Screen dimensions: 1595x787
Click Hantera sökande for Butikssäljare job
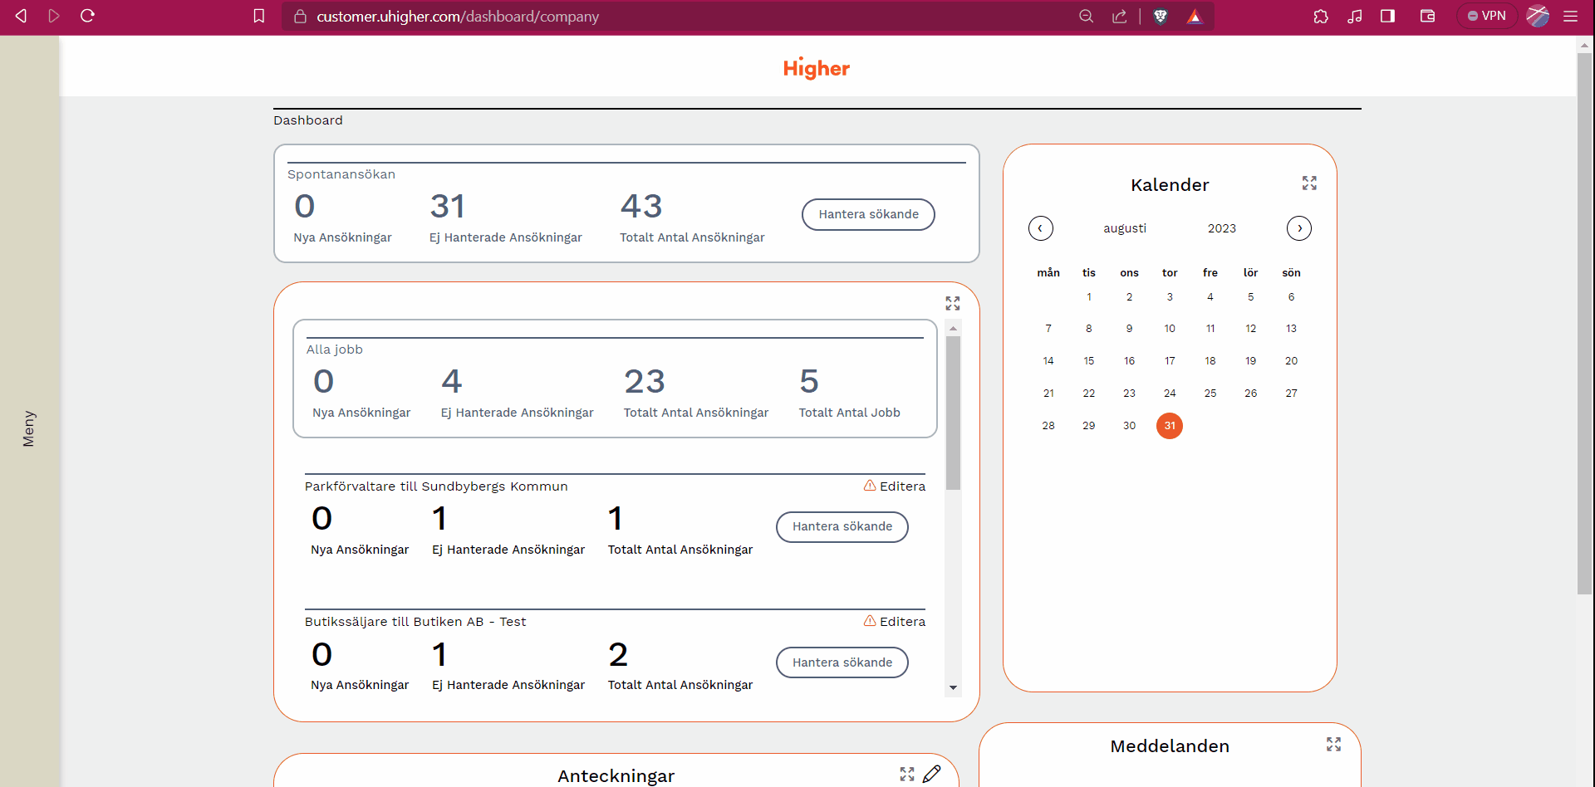click(842, 662)
